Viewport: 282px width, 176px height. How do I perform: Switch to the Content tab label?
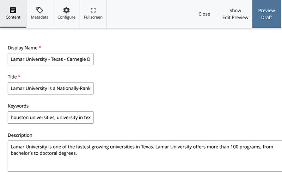pyautogui.click(x=13, y=17)
